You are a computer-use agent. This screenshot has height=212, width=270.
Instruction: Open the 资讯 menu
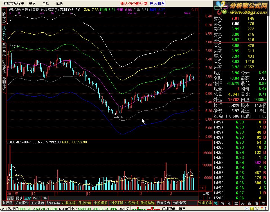(x=32, y=3)
